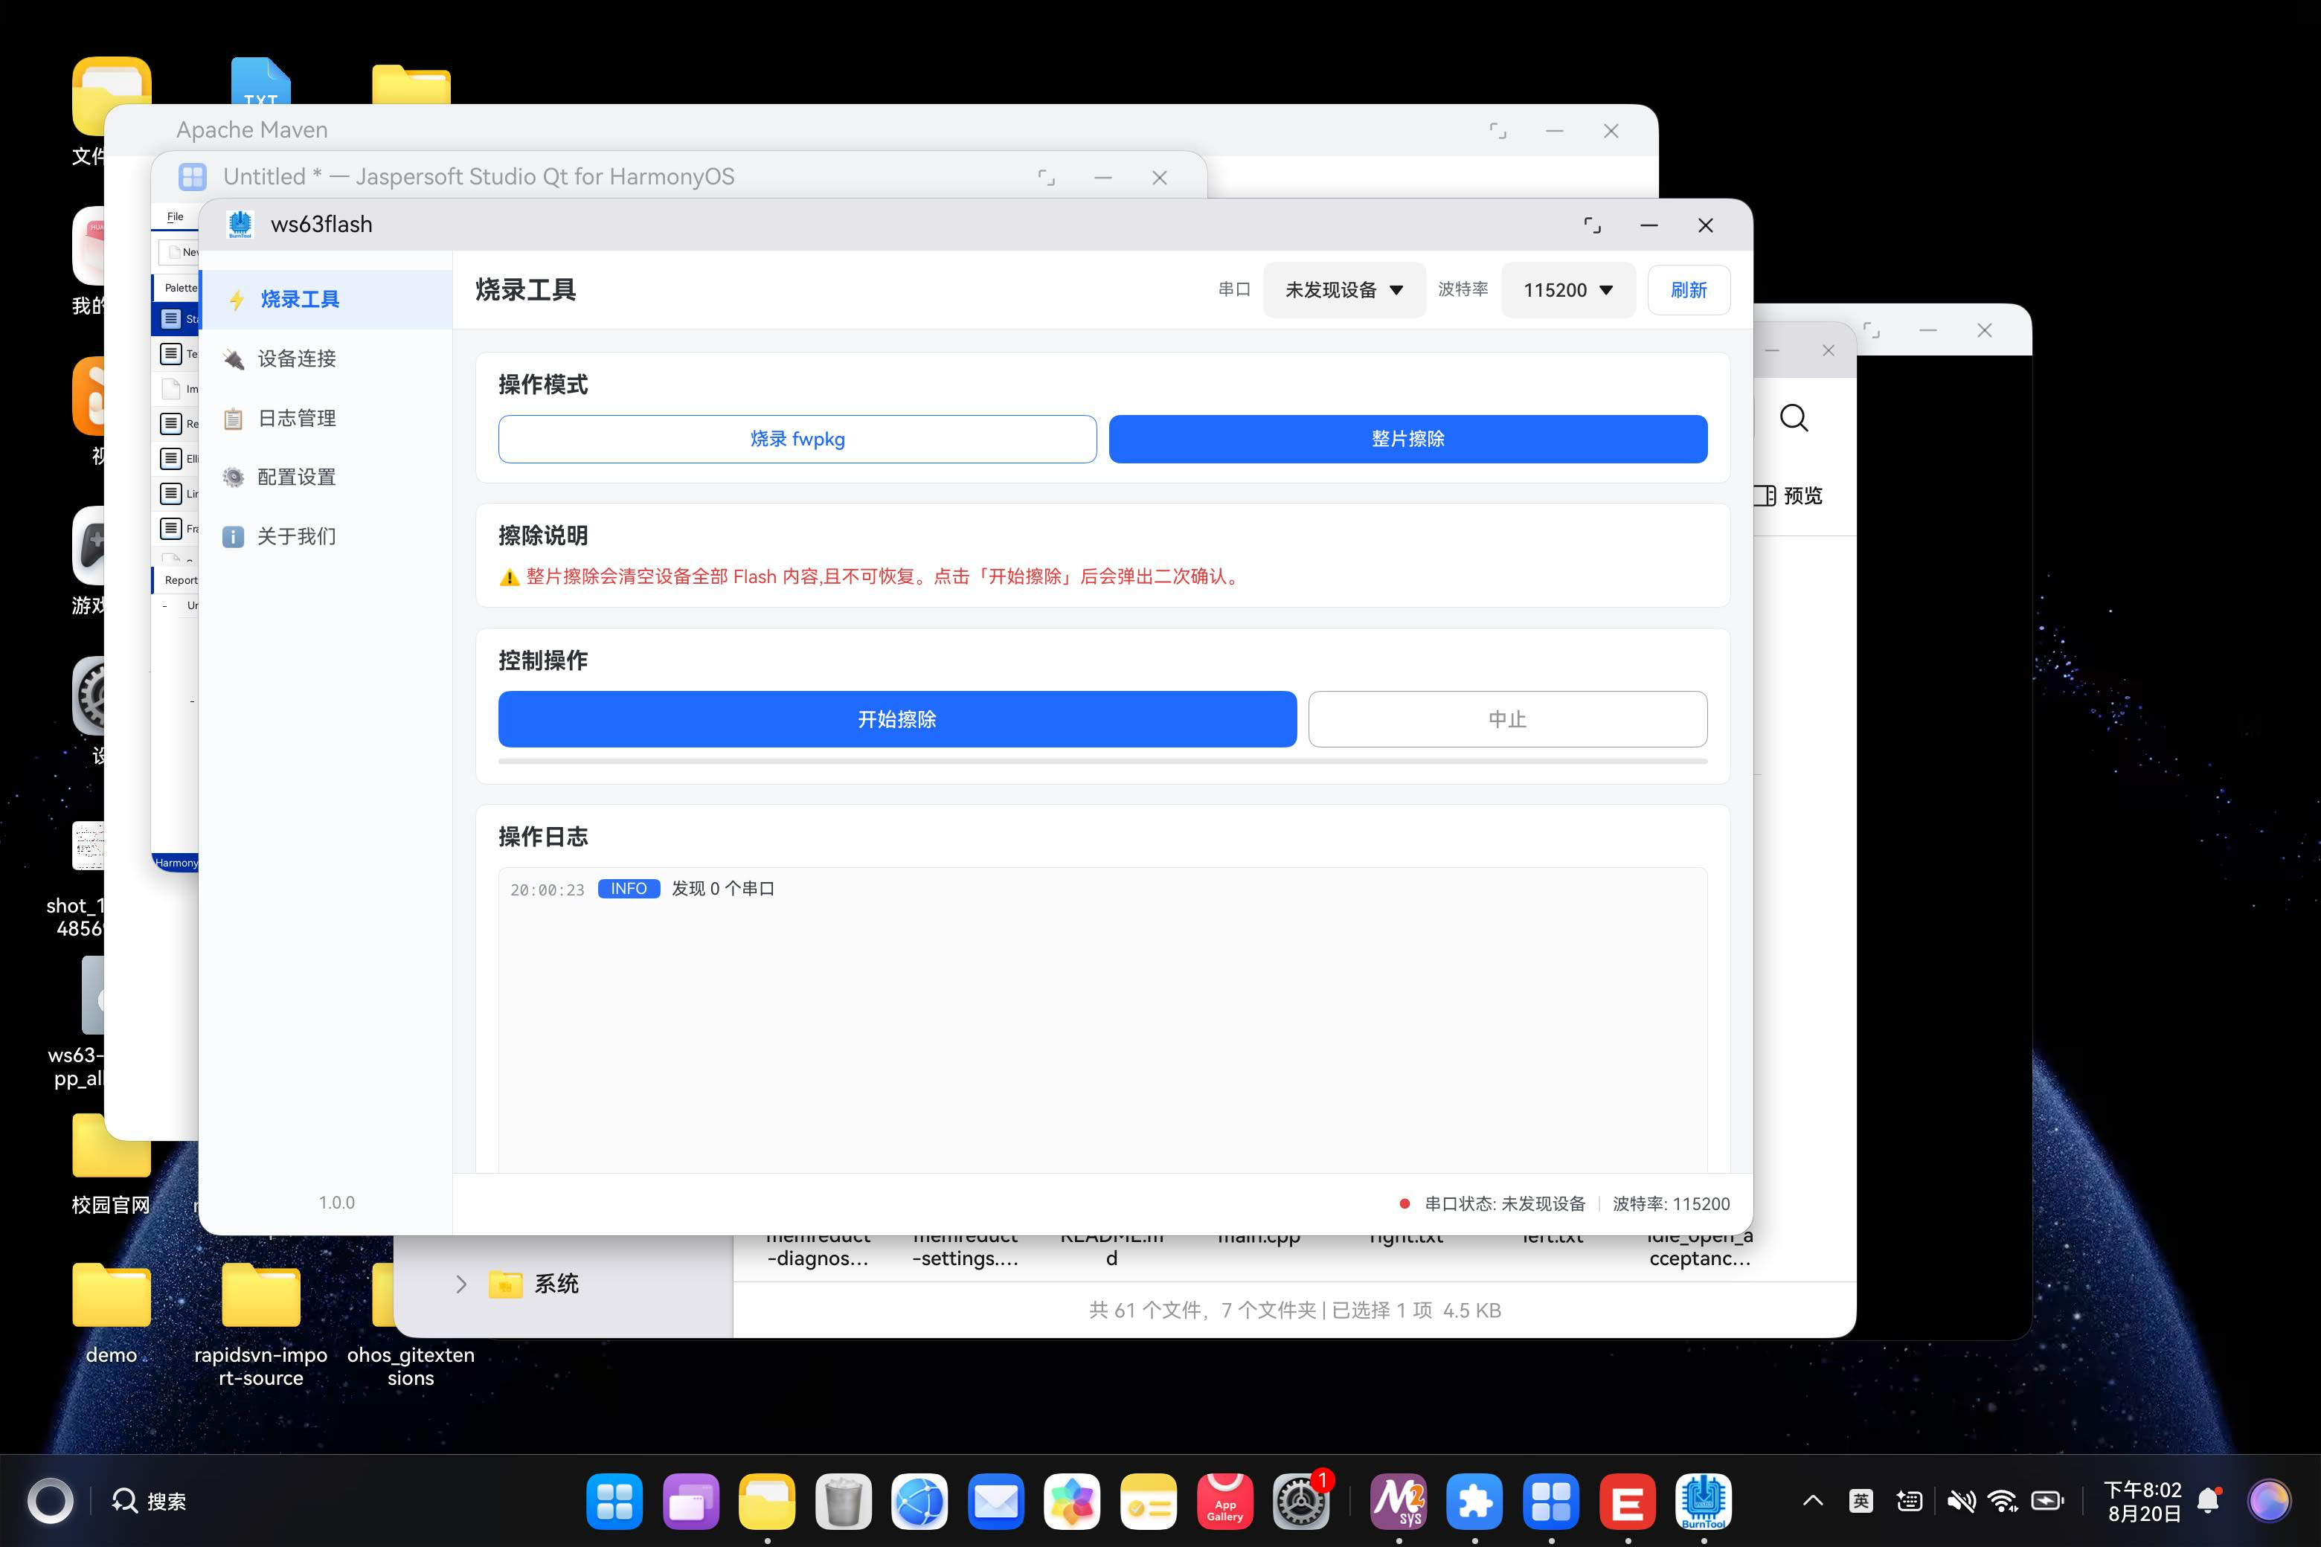Open the blue puzzle piece app
Image resolution: width=2321 pixels, height=1547 pixels.
point(1474,1502)
